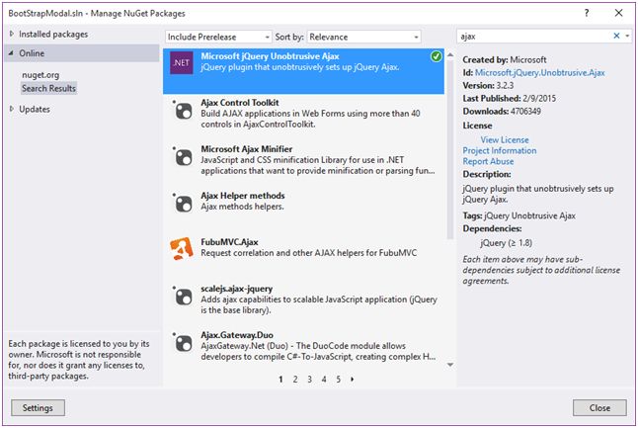
Task: Click the Version: 3.2.3 text
Action: pyautogui.click(x=488, y=86)
